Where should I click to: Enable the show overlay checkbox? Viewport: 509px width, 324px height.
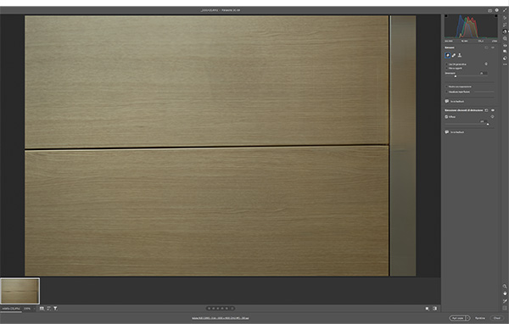(446, 87)
